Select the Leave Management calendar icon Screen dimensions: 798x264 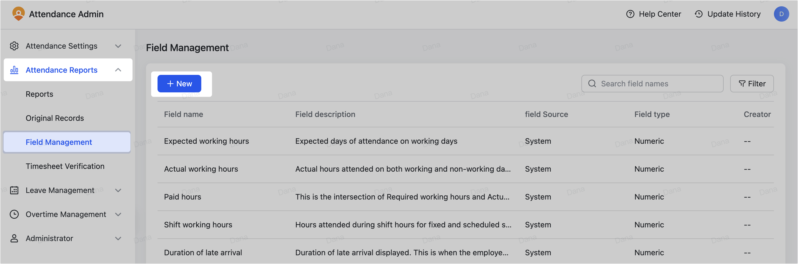point(14,190)
